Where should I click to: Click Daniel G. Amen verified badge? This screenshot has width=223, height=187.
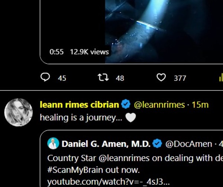158,144
